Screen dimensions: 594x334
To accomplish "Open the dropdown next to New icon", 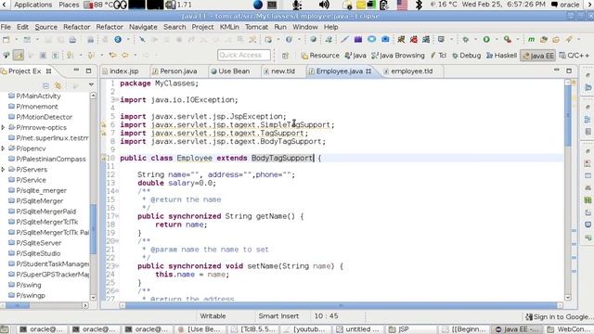I will click(x=16, y=39).
